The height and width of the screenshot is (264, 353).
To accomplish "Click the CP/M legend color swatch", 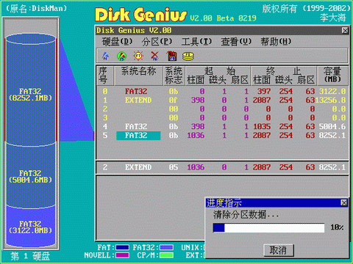I will point(166,255).
